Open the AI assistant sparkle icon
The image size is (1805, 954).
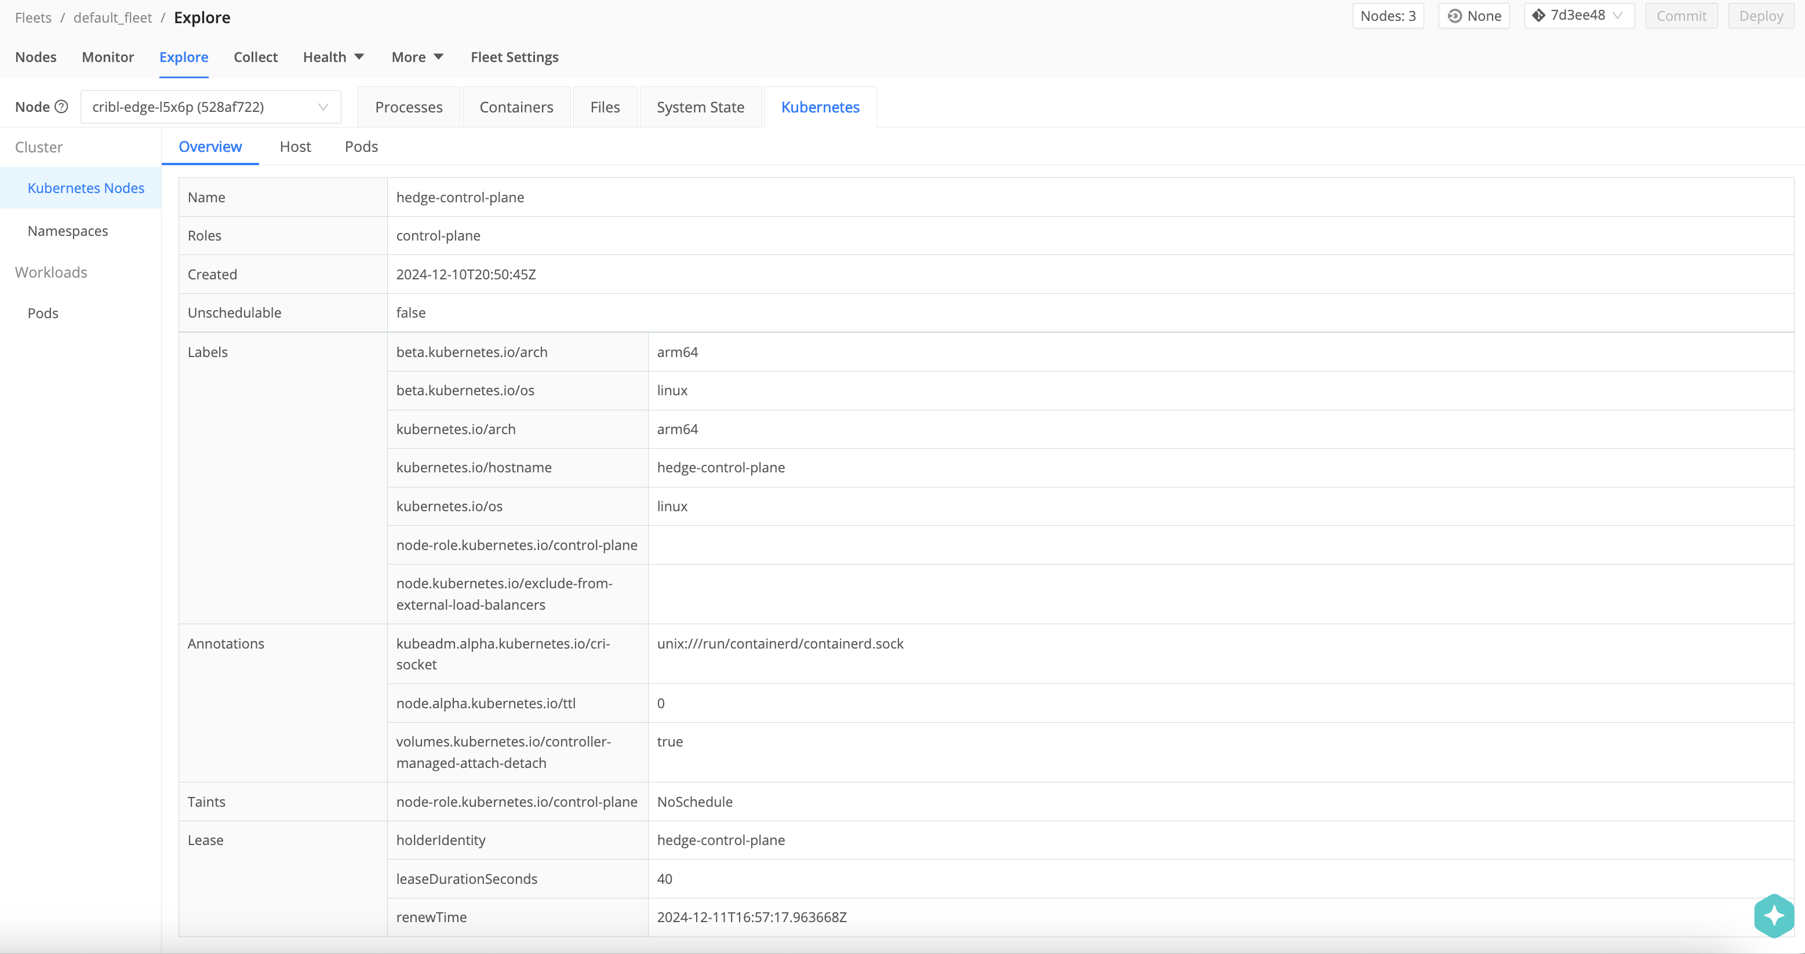tap(1774, 916)
